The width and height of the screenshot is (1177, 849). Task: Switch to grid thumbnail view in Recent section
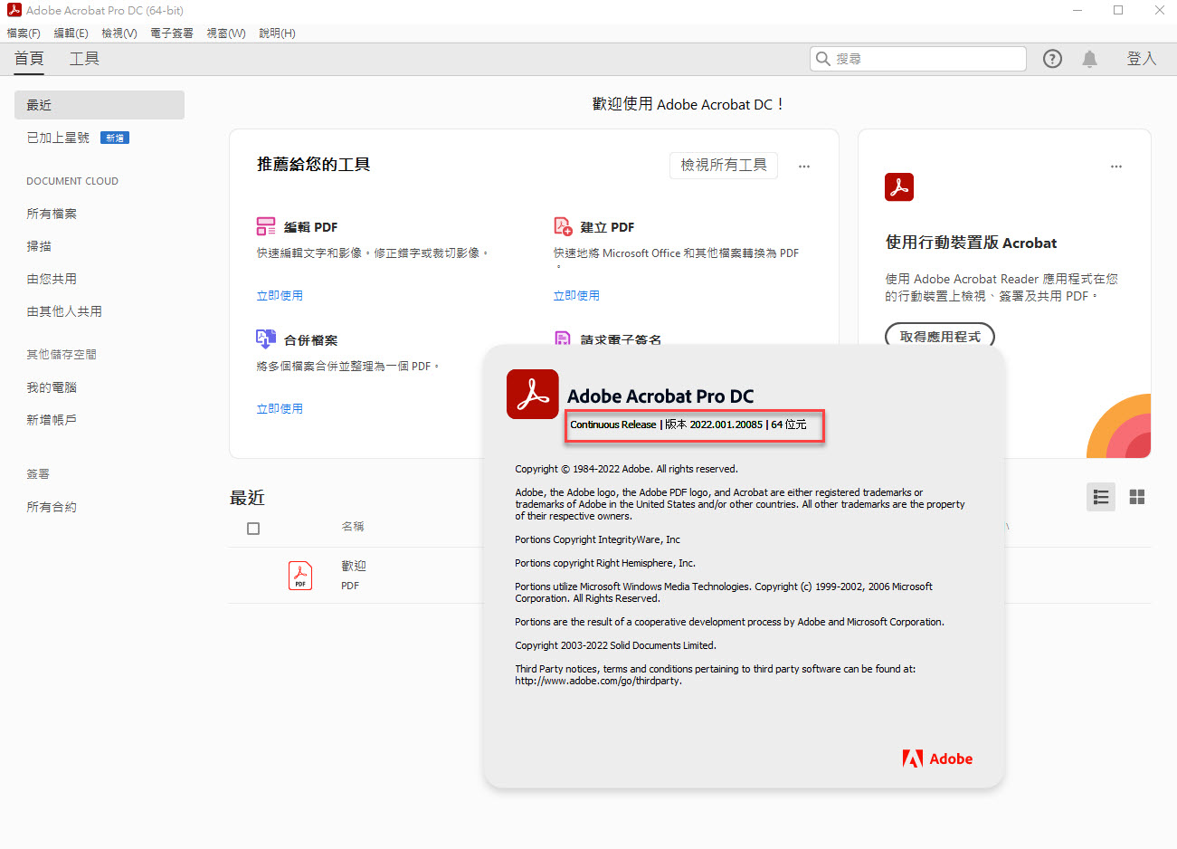pos(1137,497)
